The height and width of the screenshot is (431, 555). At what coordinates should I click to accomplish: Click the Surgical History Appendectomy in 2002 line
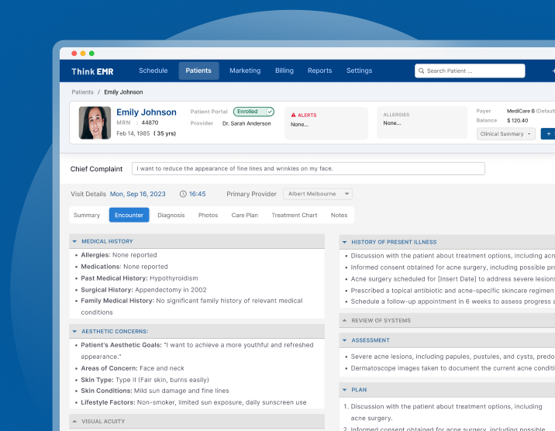[x=143, y=290]
